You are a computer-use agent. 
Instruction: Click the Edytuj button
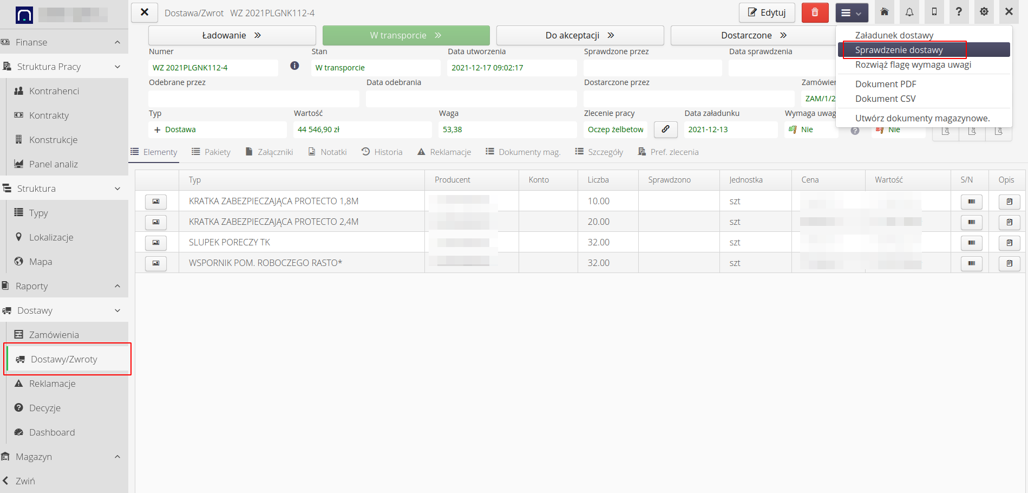pos(767,12)
